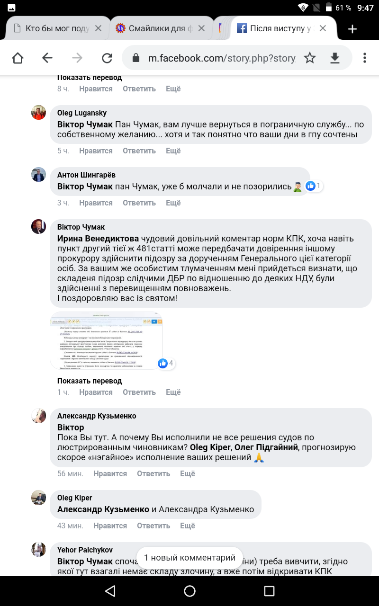Bookmark this page with the star icon
This screenshot has width=379, height=606.
point(310,58)
